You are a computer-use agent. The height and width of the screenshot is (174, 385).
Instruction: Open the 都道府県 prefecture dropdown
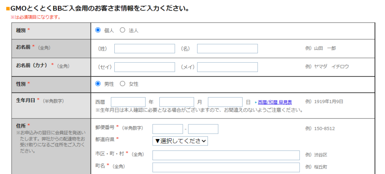coord(180,141)
